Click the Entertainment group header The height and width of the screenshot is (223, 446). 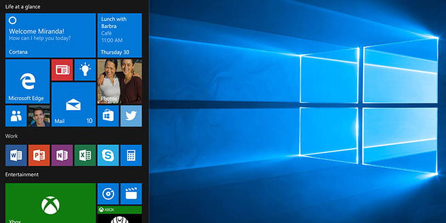(22, 174)
